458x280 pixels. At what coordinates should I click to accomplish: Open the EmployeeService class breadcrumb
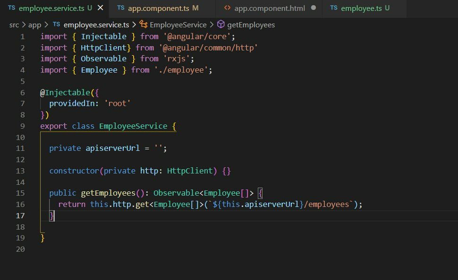point(178,25)
